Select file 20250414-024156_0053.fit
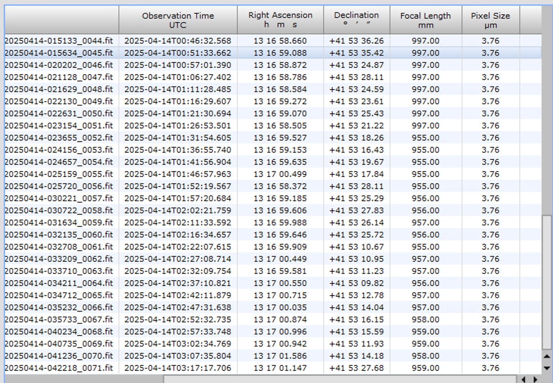This screenshot has height=383, width=553. click(59, 150)
